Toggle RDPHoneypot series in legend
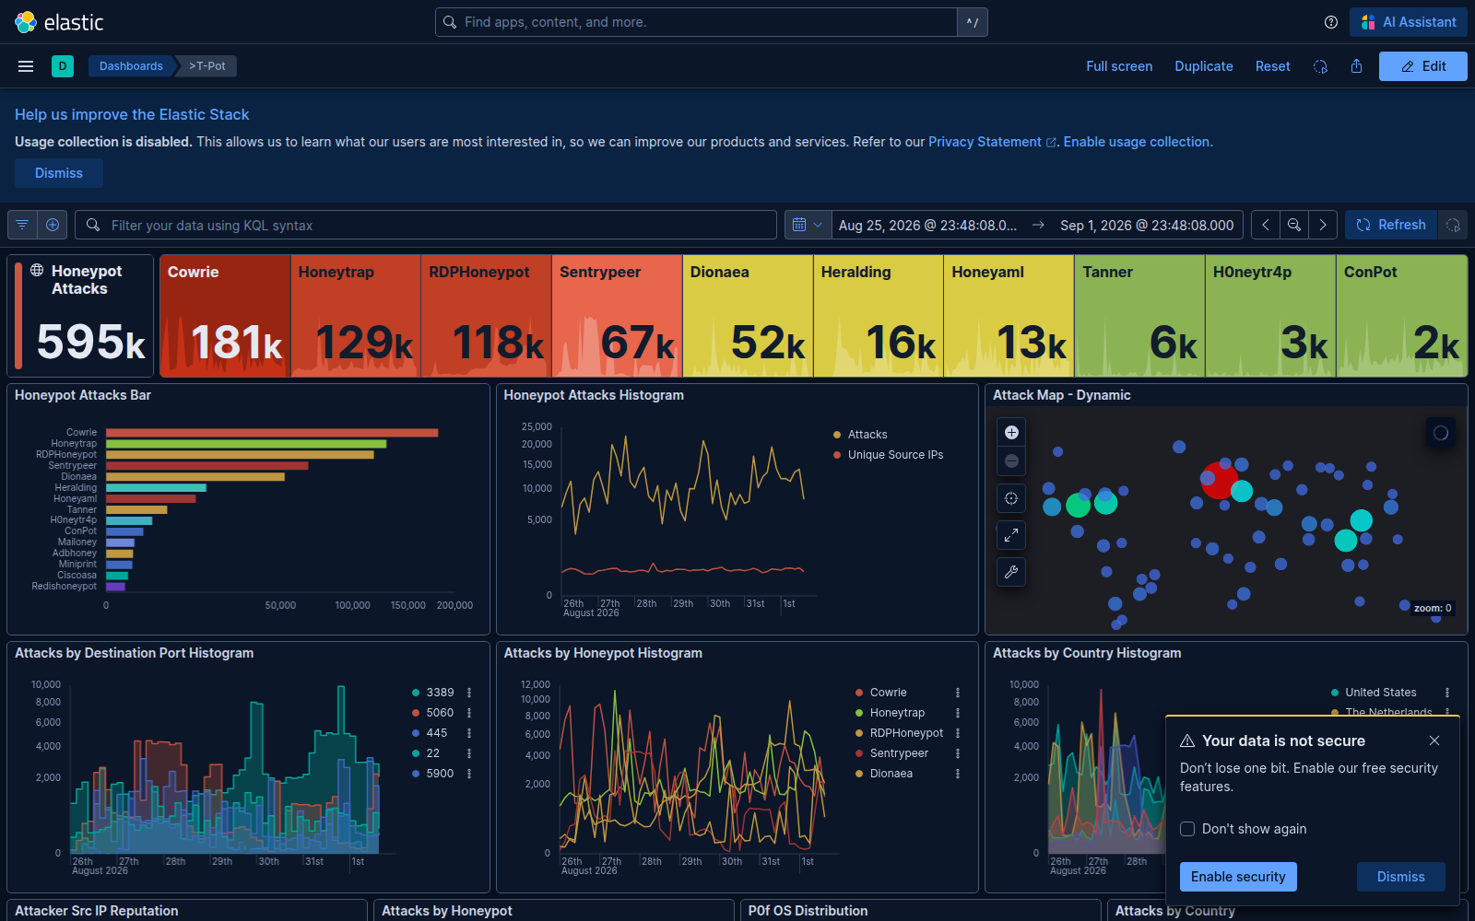This screenshot has width=1475, height=921. [x=906, y=733]
